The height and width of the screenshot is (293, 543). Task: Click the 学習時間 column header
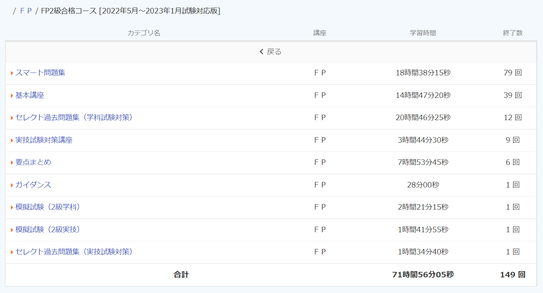click(423, 33)
